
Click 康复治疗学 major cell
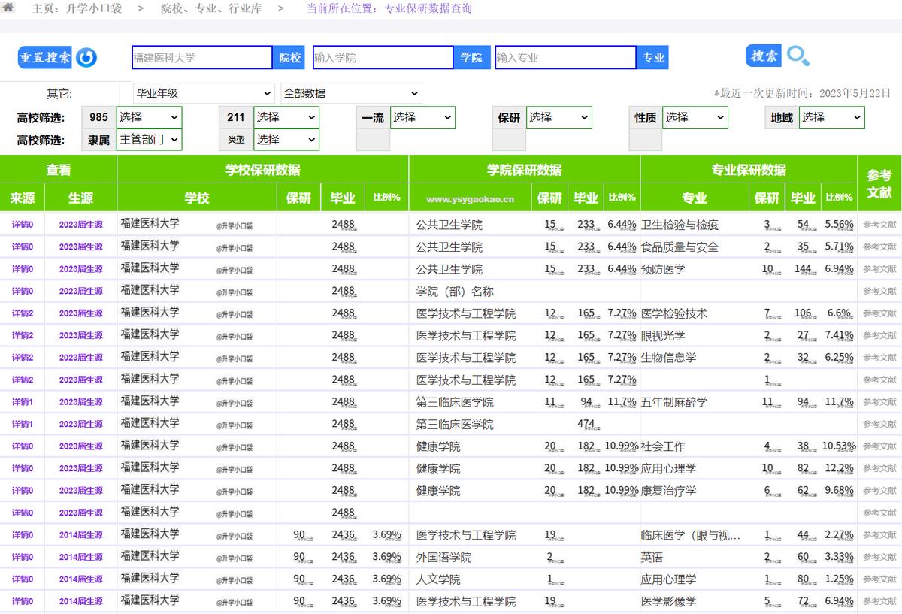tap(668, 491)
